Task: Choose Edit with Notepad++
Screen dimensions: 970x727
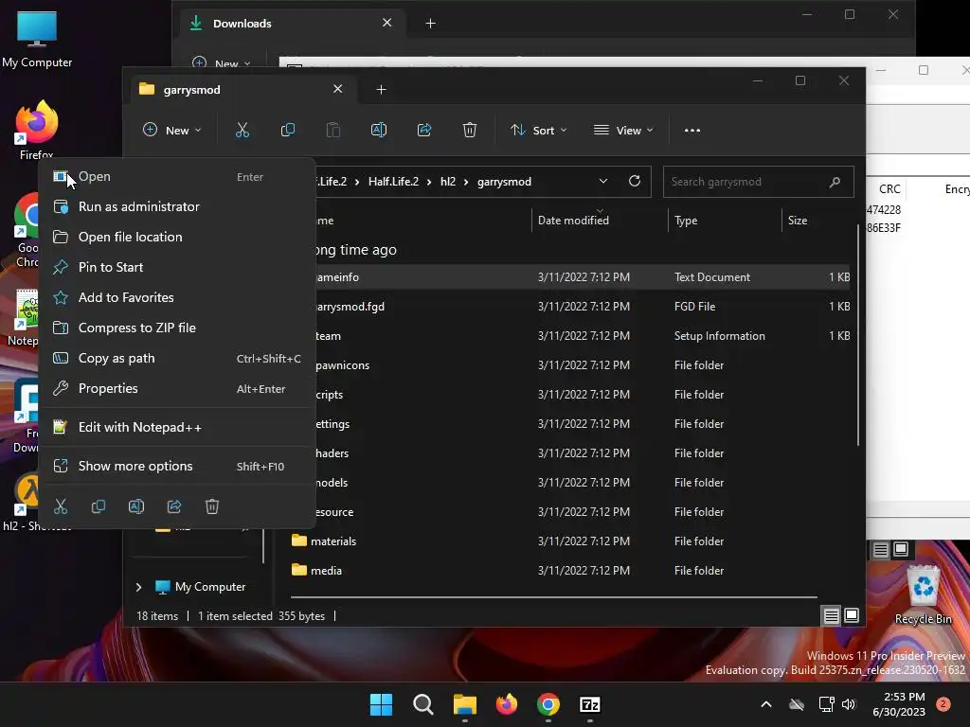Action: [x=176, y=427]
